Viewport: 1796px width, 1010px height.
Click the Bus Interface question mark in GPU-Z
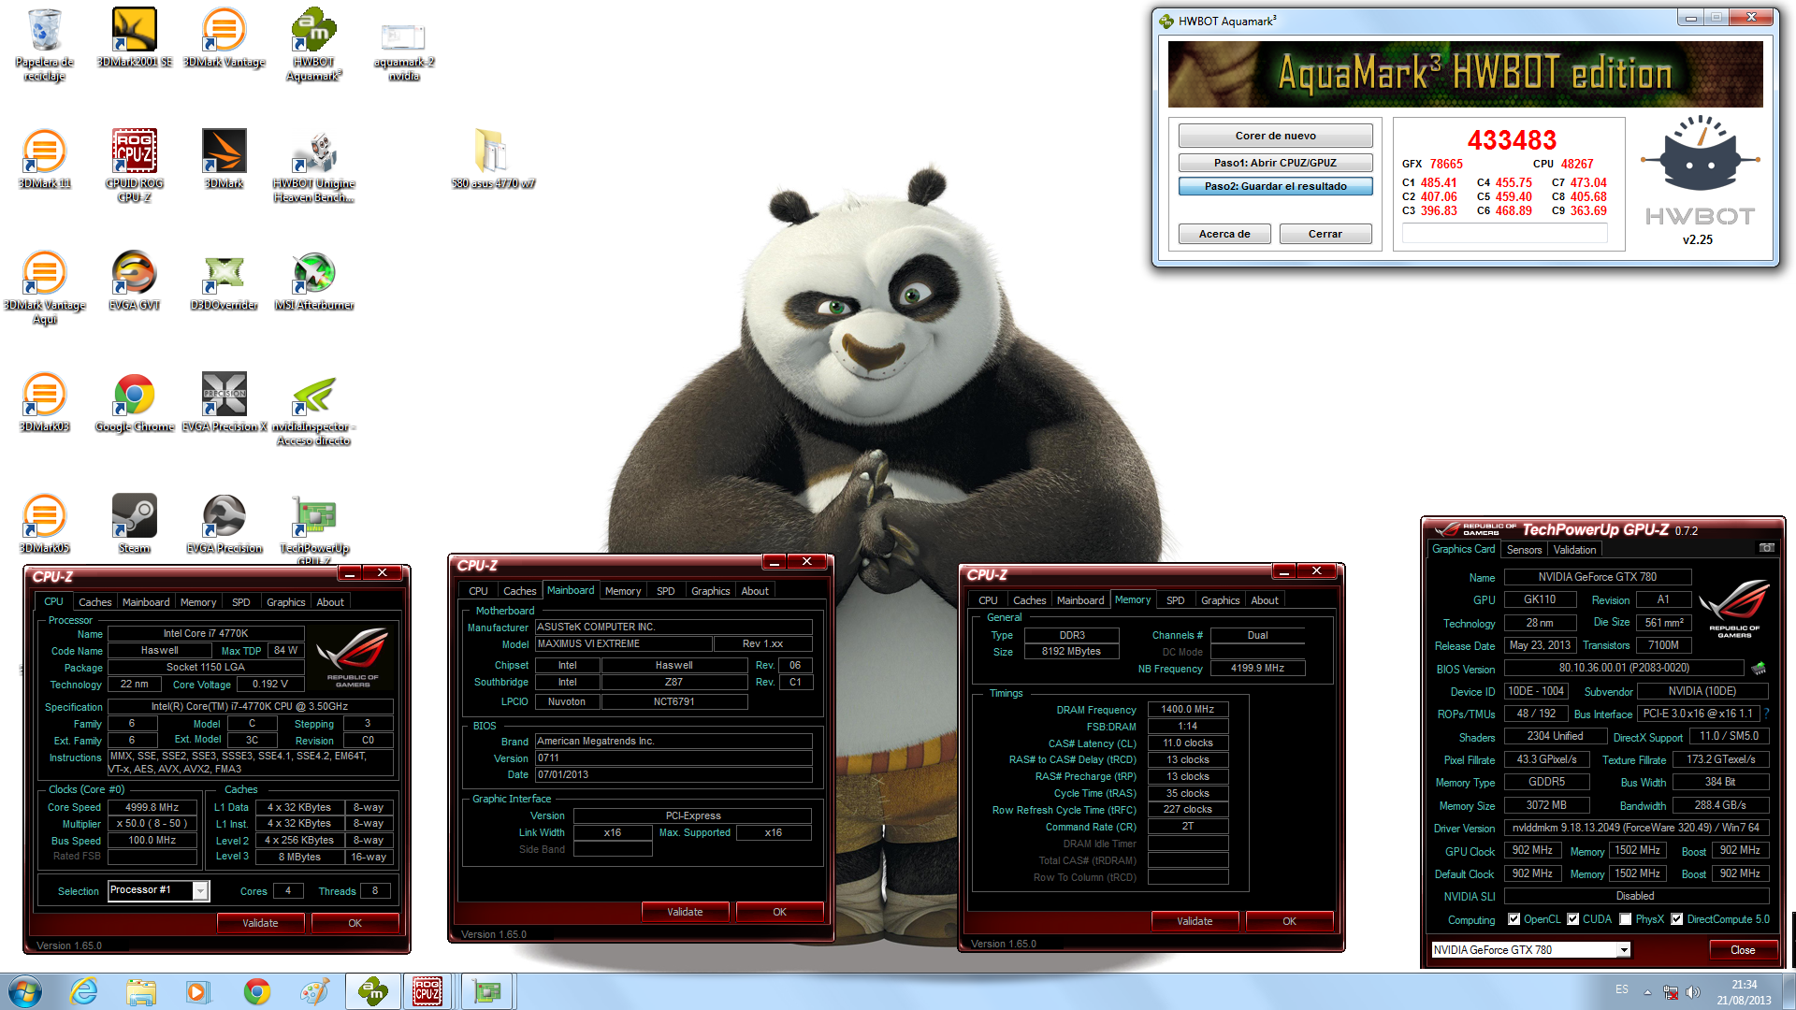pyautogui.click(x=1766, y=714)
